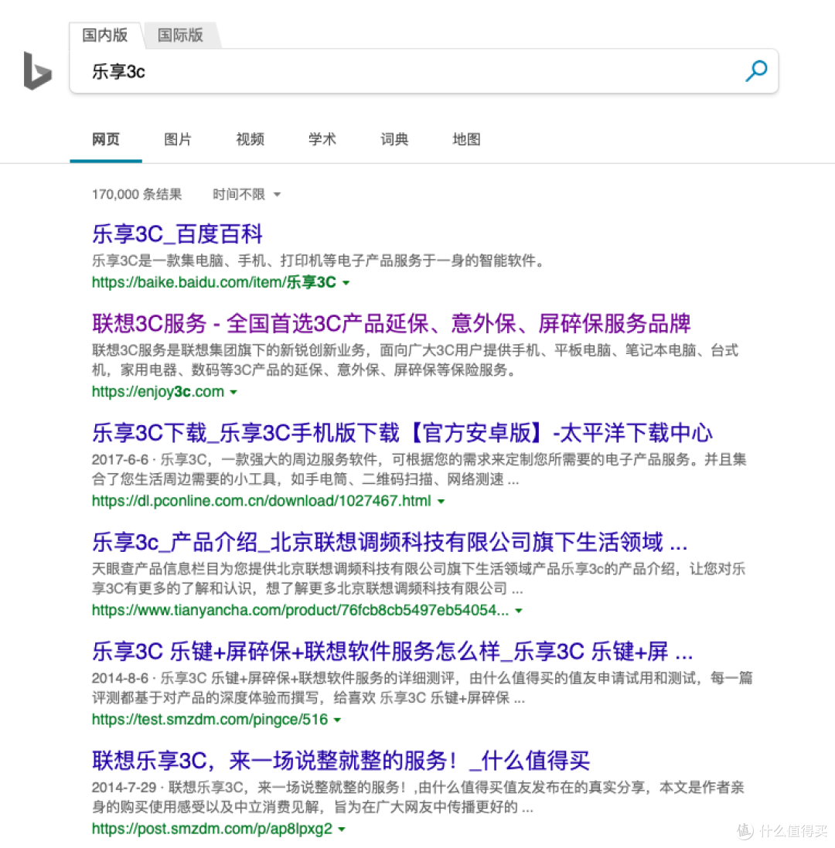
Task: Expand arrow beside test.smzdm.com URL
Action: tap(337, 720)
